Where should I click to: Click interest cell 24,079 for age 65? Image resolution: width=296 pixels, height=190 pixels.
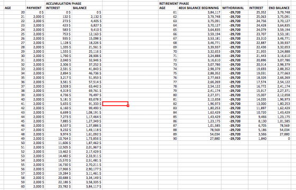pyautogui.click(x=258, y=30)
